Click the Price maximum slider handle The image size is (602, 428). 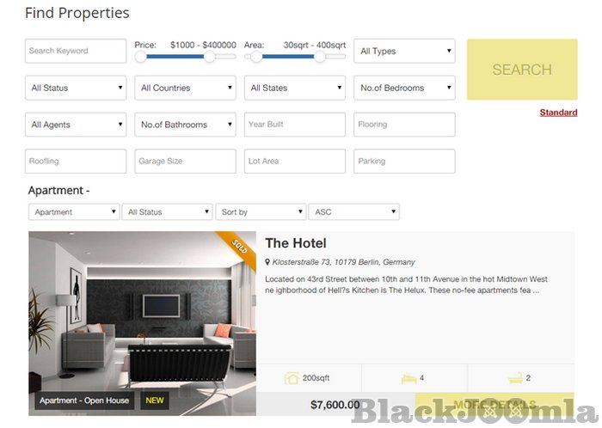coord(209,57)
